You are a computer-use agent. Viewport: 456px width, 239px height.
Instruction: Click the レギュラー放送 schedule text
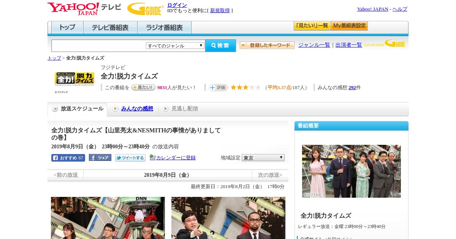click(342, 226)
